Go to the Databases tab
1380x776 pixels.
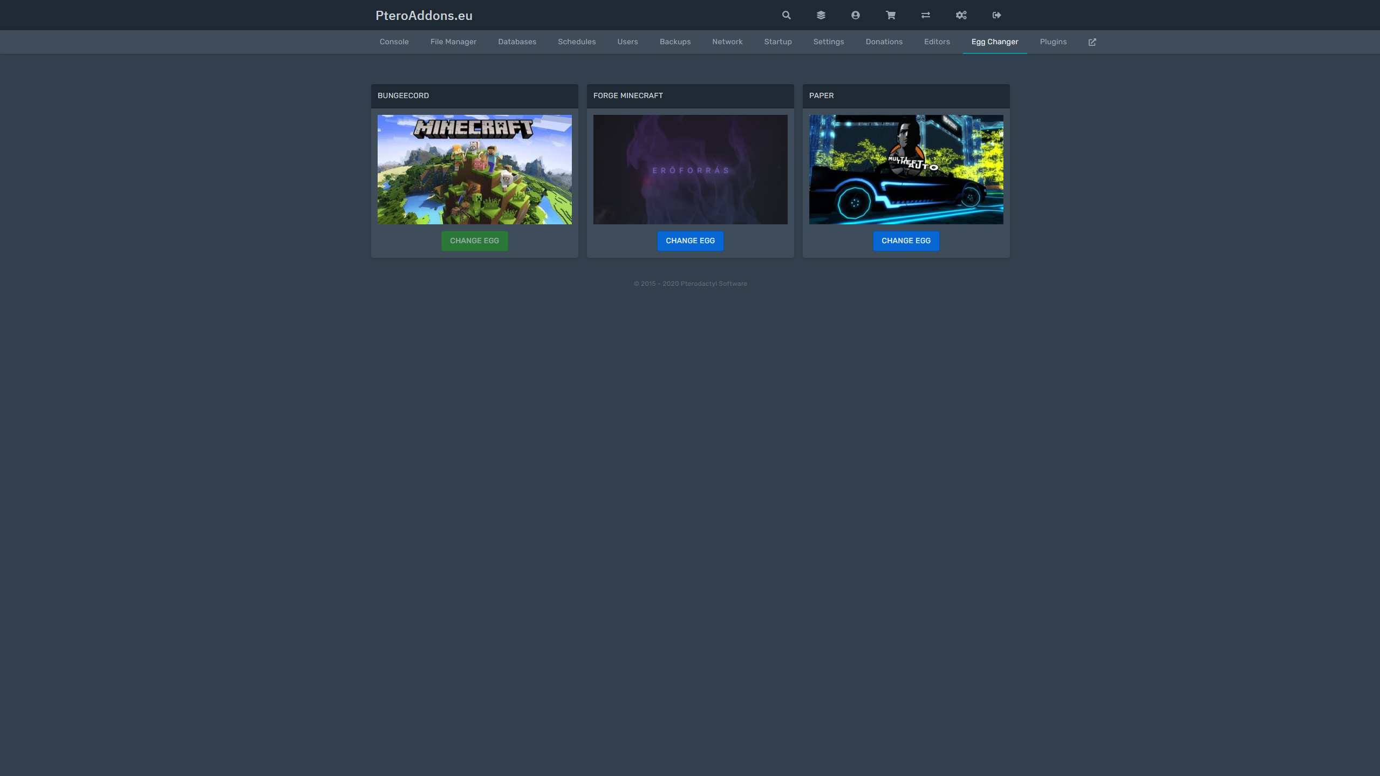coord(517,42)
